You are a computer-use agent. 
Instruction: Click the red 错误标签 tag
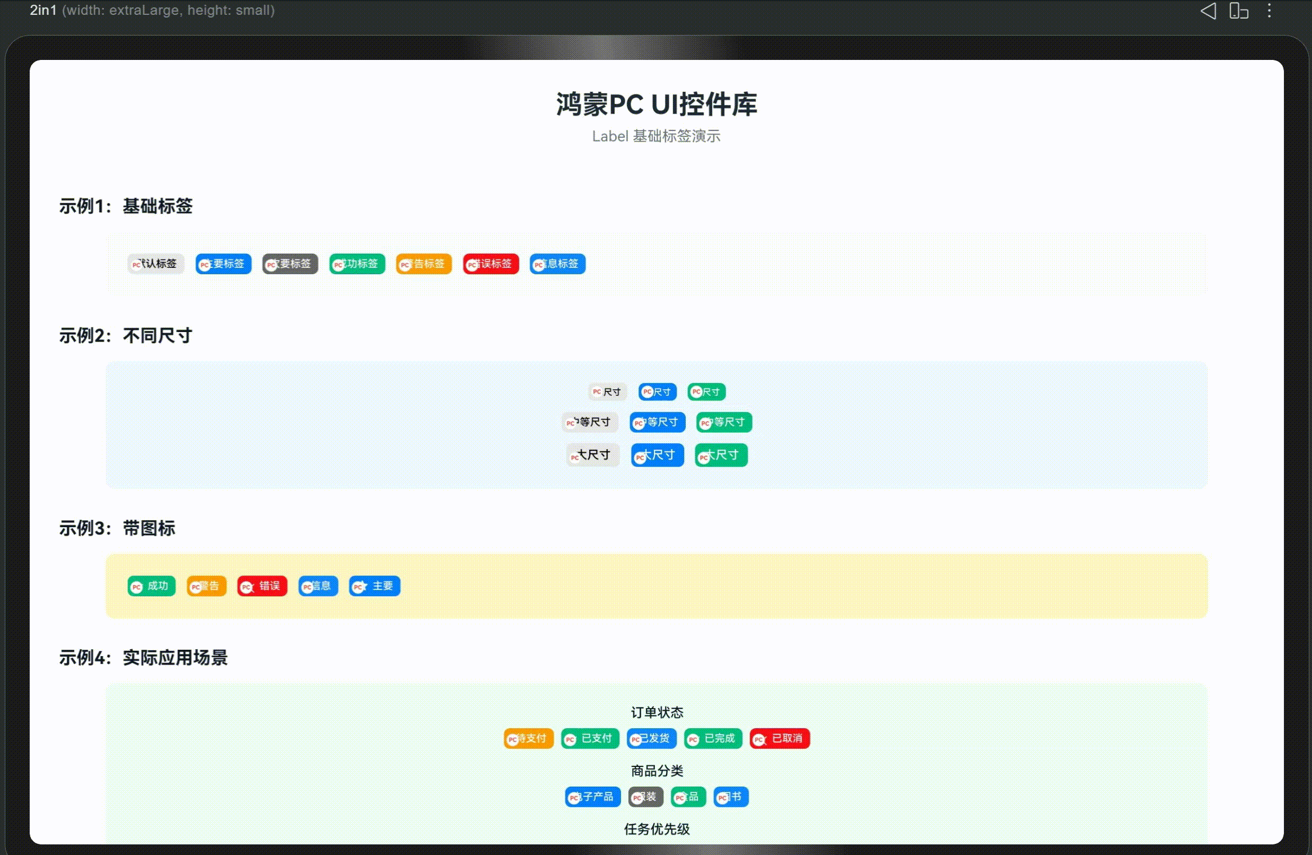tap(490, 264)
